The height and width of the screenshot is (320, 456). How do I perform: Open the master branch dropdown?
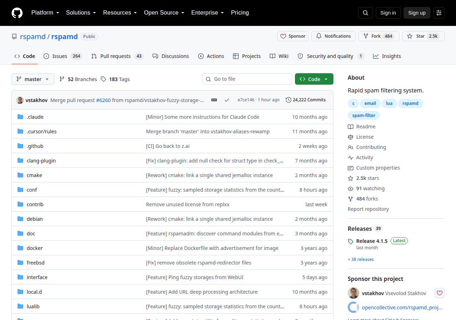click(x=33, y=79)
